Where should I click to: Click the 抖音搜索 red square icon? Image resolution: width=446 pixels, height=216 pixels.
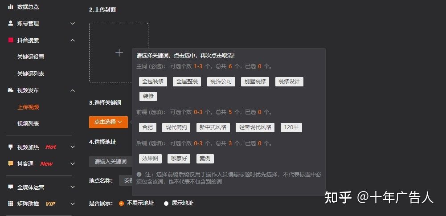[x=11, y=40]
